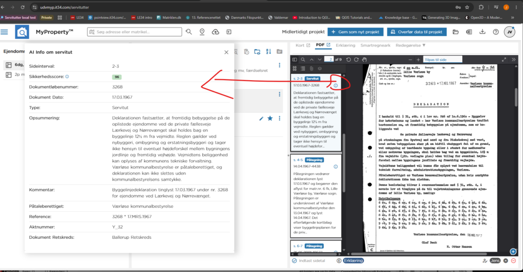523x272 pixels.
Task: Click the download icon in top toolbar
Action: point(482,32)
